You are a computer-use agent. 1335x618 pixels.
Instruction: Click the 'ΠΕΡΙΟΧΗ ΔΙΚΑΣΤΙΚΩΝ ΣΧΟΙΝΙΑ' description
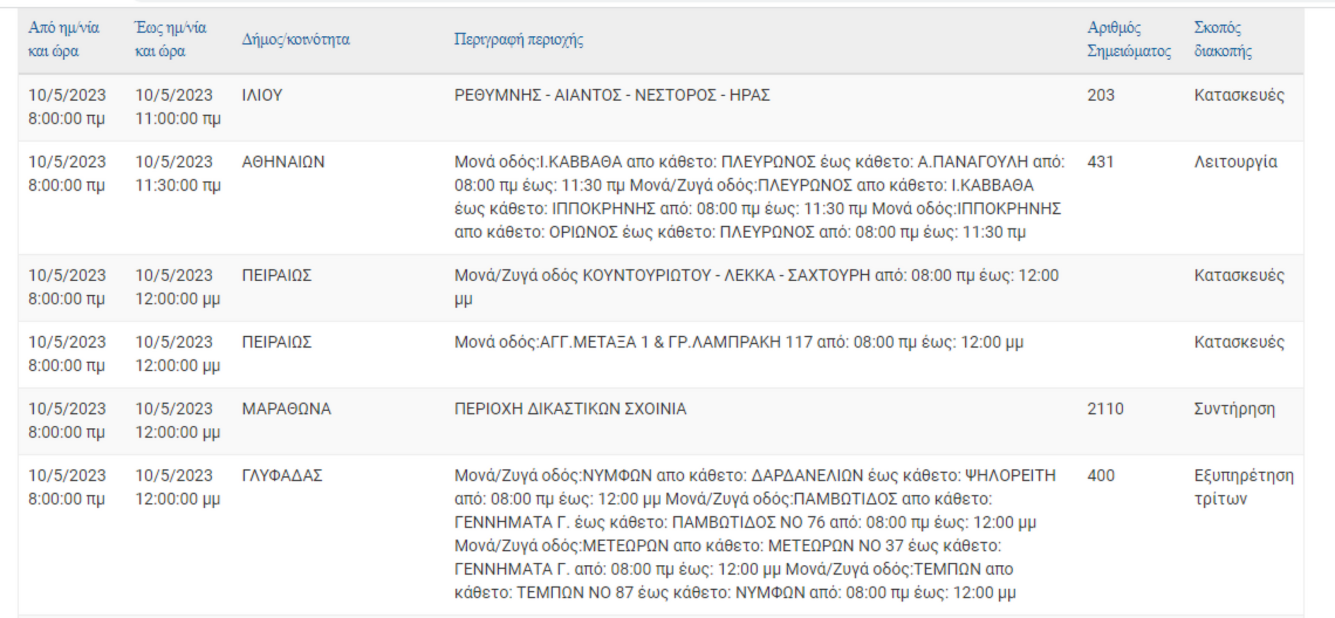pos(570,409)
